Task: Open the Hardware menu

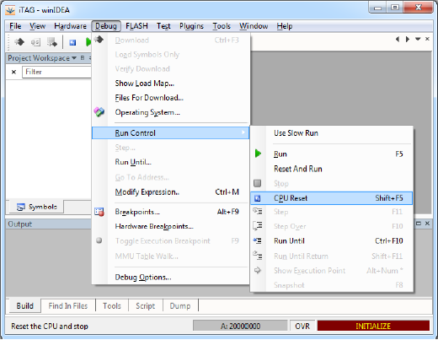Action: [x=71, y=26]
